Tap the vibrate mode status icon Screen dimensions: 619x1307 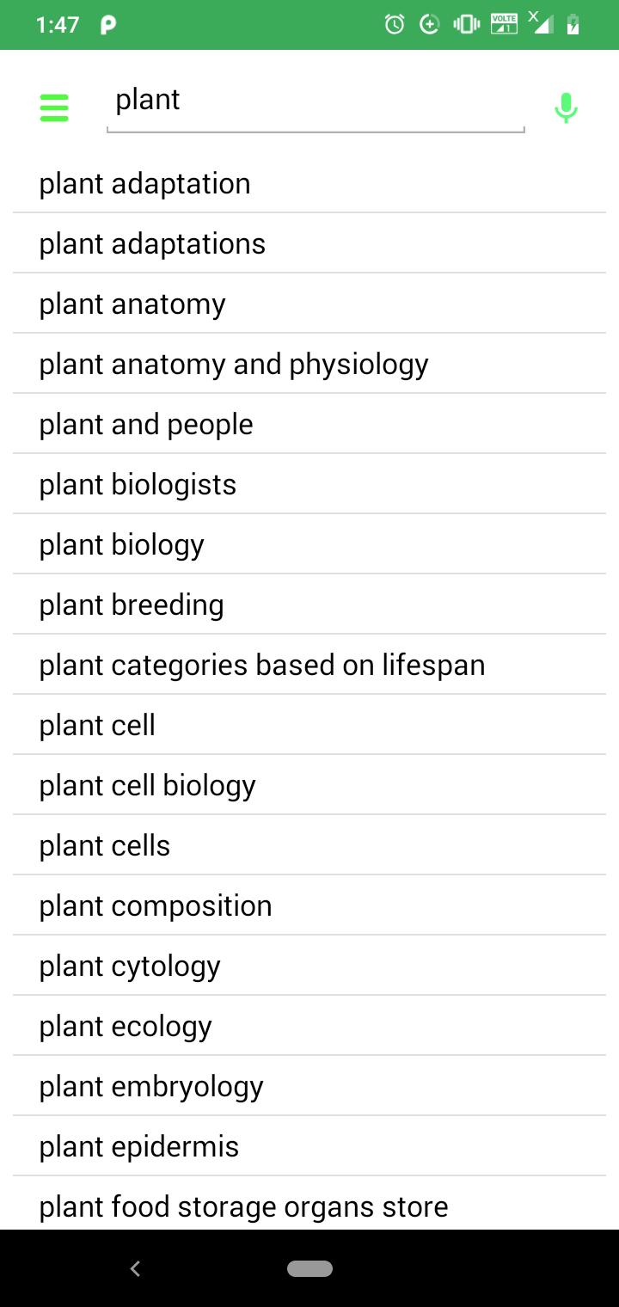click(x=466, y=25)
